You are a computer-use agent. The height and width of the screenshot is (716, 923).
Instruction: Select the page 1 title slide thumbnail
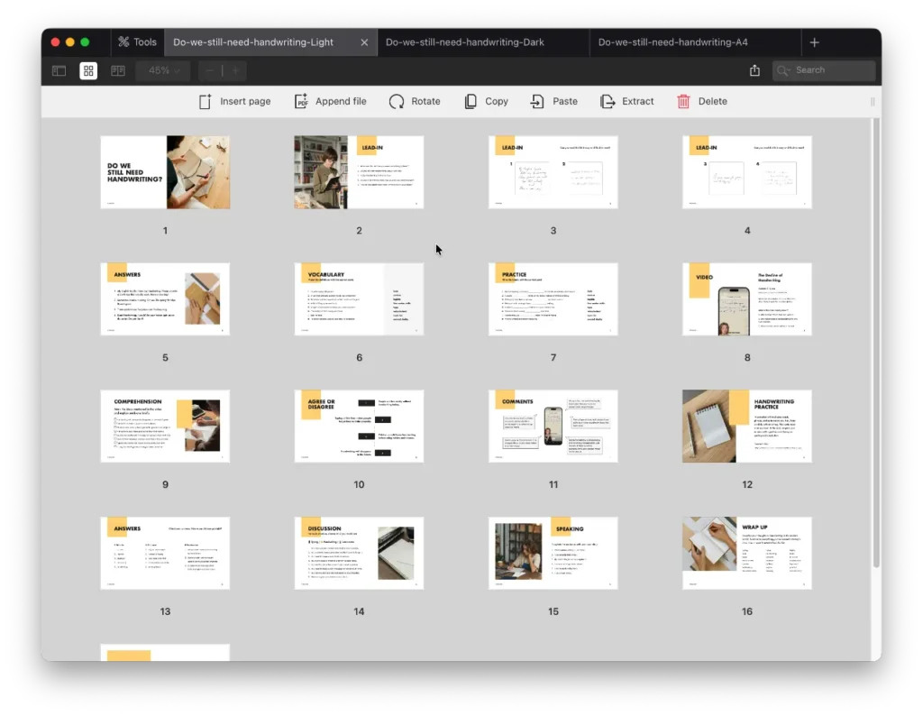165,172
